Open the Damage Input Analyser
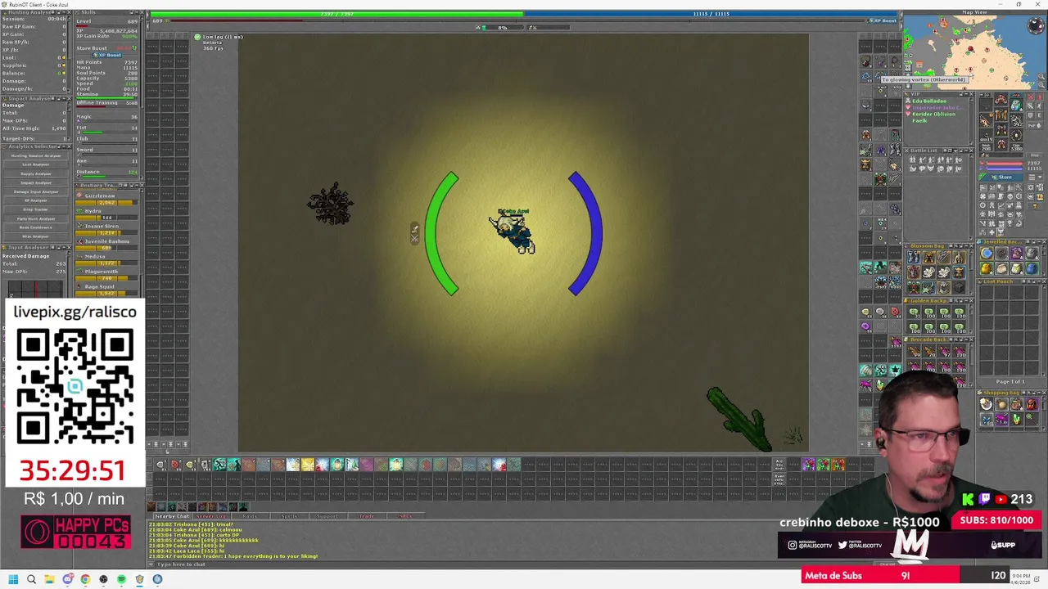The width and height of the screenshot is (1048, 589). click(36, 191)
